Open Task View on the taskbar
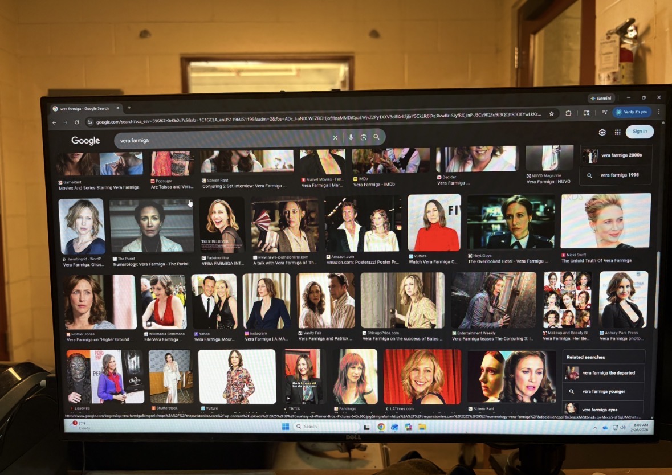Screen dimensions: 672x475 367,427
